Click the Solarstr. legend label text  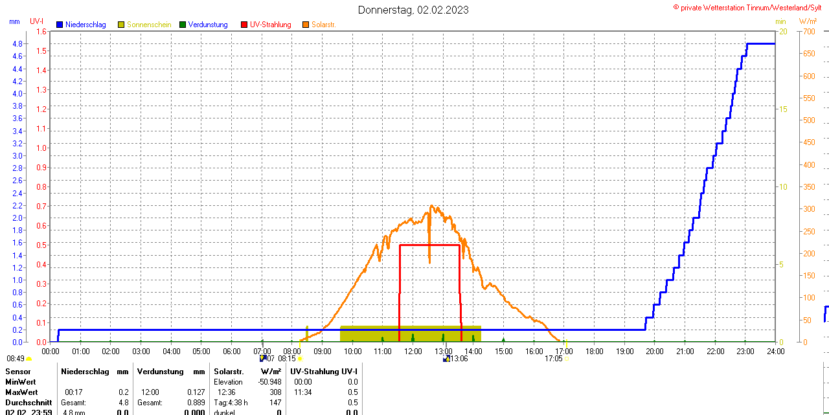pyautogui.click(x=323, y=25)
